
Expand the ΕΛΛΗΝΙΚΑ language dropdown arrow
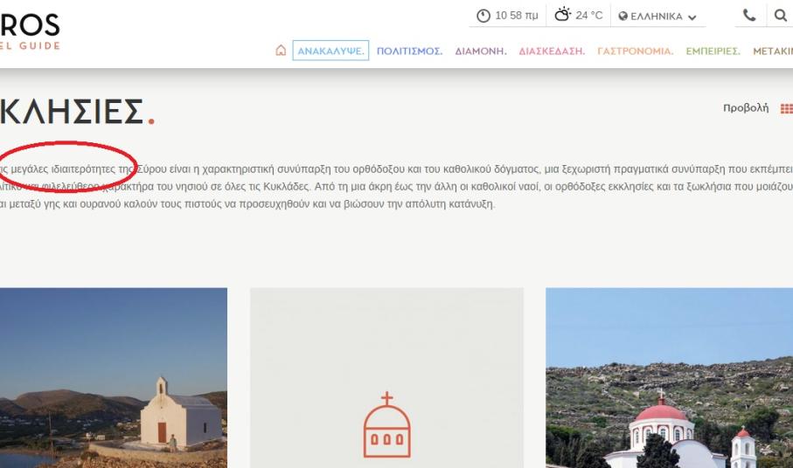coord(692,17)
